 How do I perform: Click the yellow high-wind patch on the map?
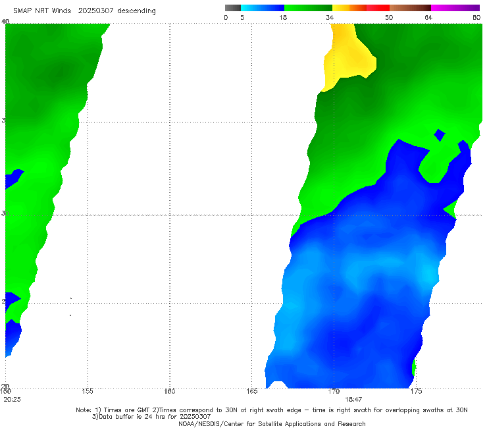(349, 57)
